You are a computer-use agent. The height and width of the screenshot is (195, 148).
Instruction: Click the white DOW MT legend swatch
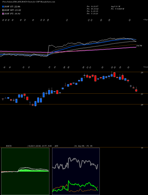(3, 10)
